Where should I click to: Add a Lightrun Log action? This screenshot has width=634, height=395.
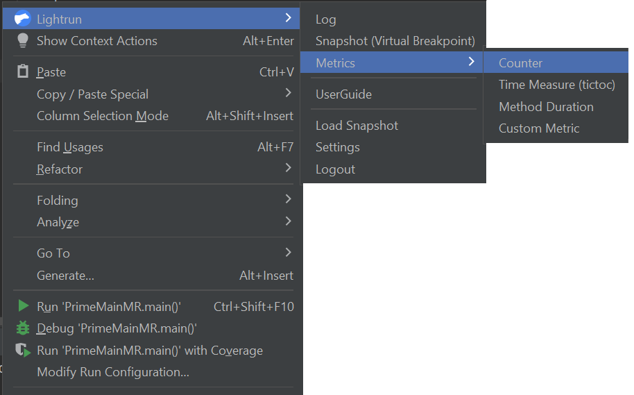coord(325,19)
